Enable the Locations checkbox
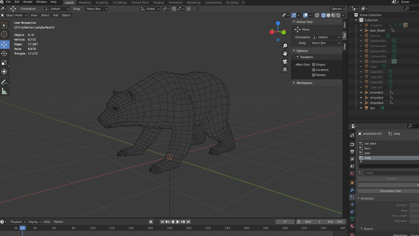 tap(313, 70)
